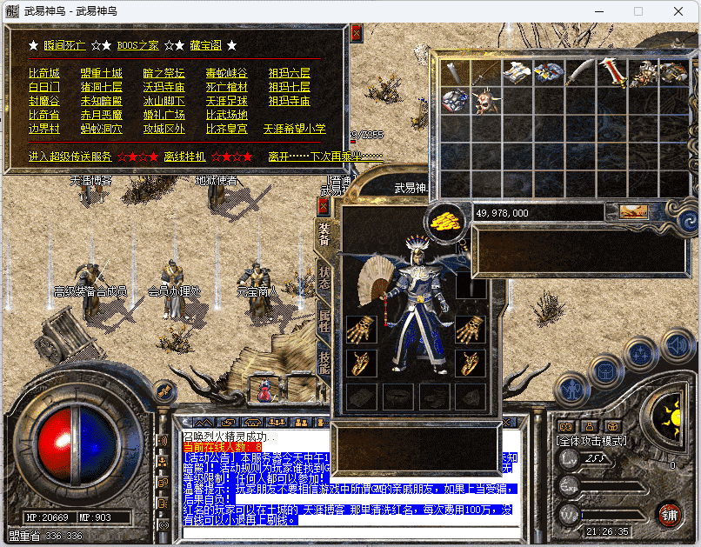This screenshot has width=701, height=547.
Task: Click the 会员办理处 NPC
Action: pos(174,290)
